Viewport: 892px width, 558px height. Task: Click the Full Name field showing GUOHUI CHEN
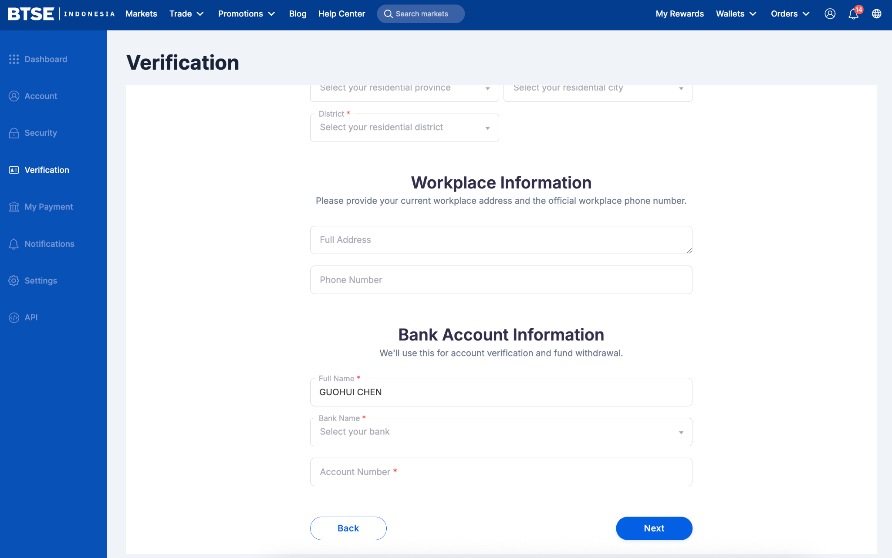click(501, 392)
